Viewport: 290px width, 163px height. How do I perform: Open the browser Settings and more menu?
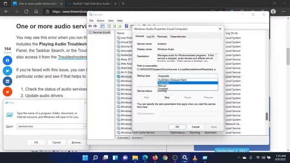pos(284,11)
